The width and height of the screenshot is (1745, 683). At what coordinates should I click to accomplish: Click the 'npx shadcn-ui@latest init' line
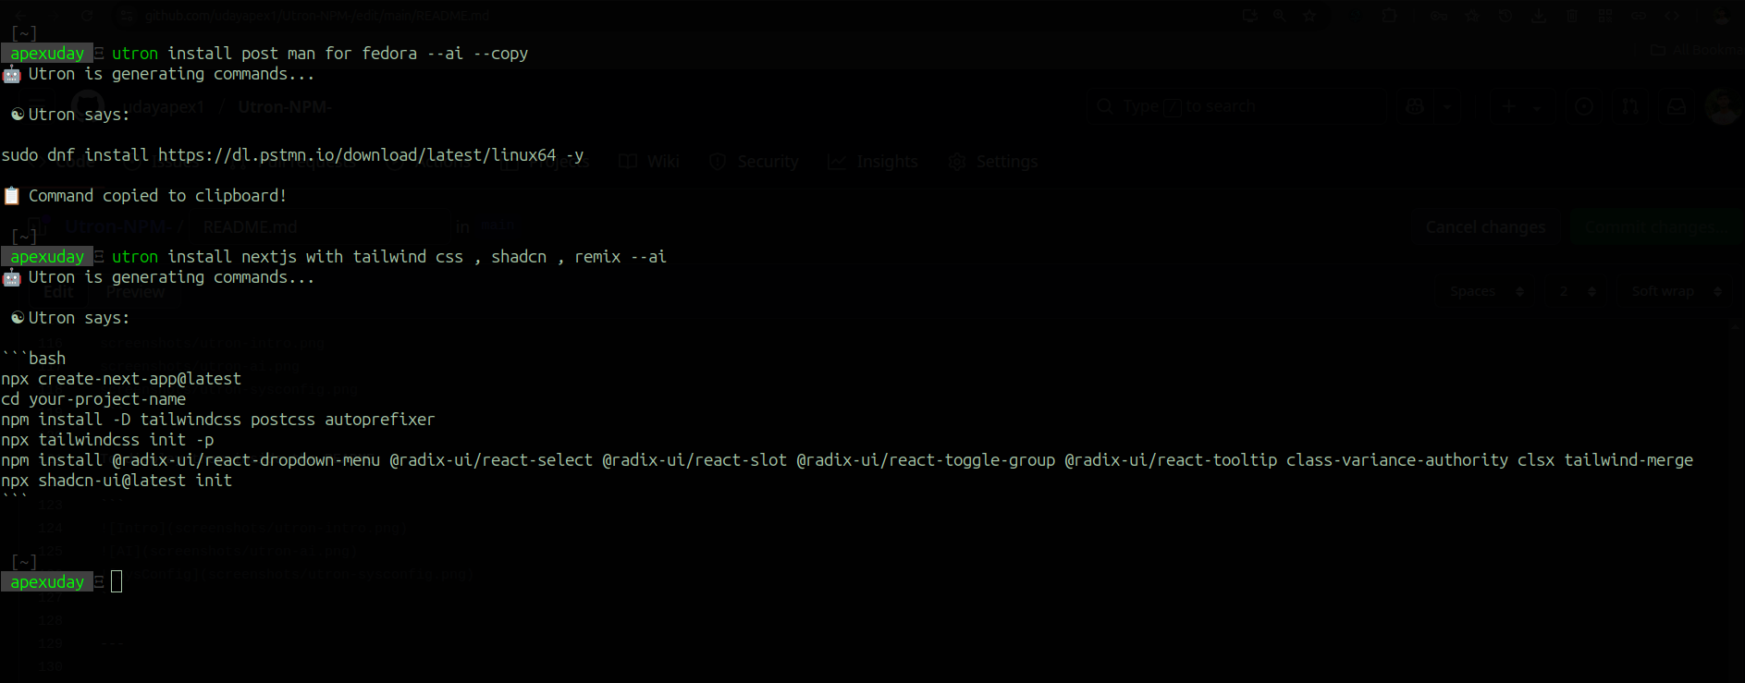pos(117,481)
